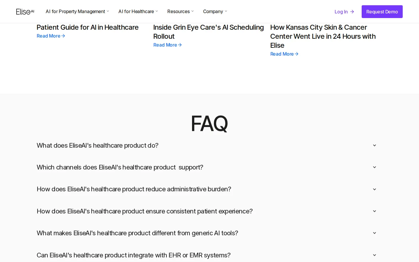Read more about the Grin Eye Care scheduling rollout
Viewport: 419px width, 262px height.
click(x=168, y=45)
